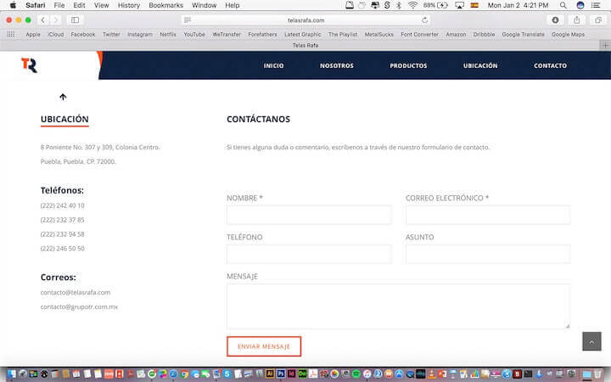Click the contacto@telasrafa.com email link
611x382 pixels.
[76, 292]
